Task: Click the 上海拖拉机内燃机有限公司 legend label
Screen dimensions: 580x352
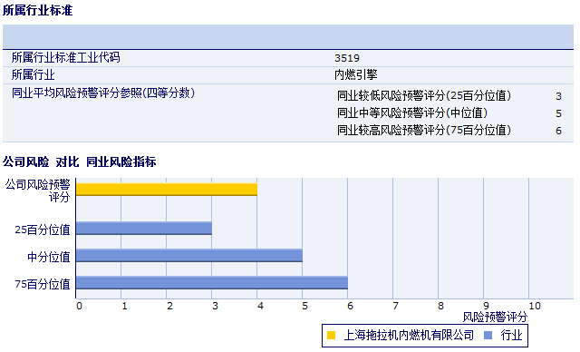Action: (x=409, y=336)
